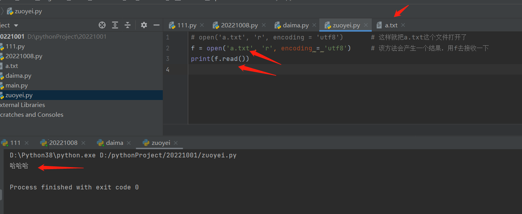Click the Select Opened File locate icon
Viewport: 522px width, 214px height.
(102, 25)
